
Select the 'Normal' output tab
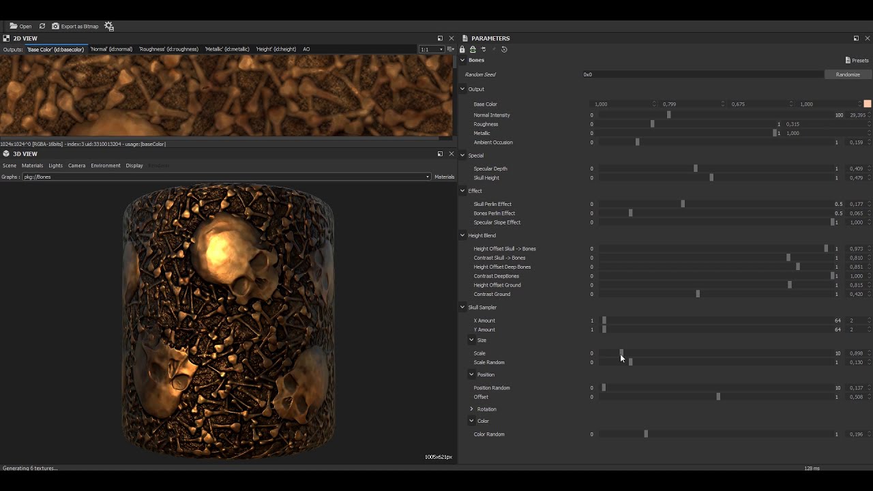click(111, 49)
